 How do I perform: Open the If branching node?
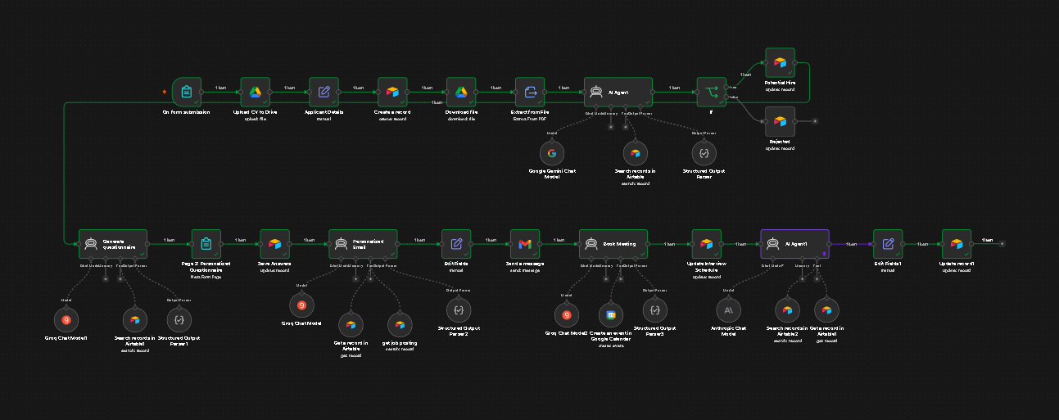(x=712, y=93)
